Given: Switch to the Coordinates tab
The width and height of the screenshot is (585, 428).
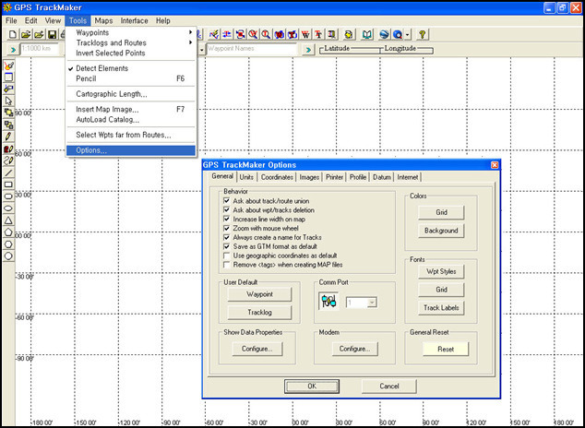Looking at the screenshot, I should (x=277, y=177).
